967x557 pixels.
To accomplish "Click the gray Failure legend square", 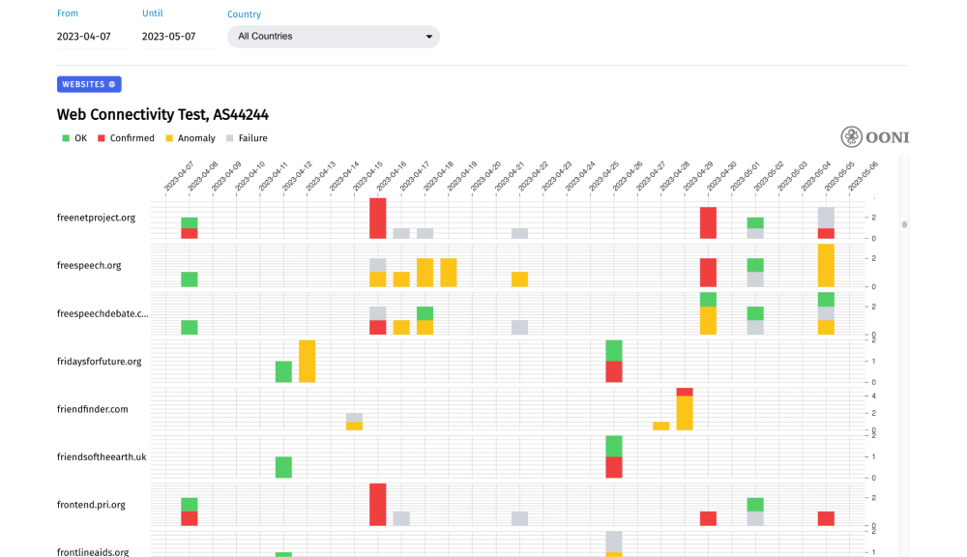I will pyautogui.click(x=230, y=138).
